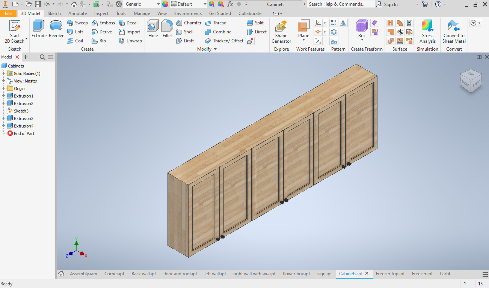Click Convert to Sheet Metal
The width and height of the screenshot is (489, 288).
(454, 32)
